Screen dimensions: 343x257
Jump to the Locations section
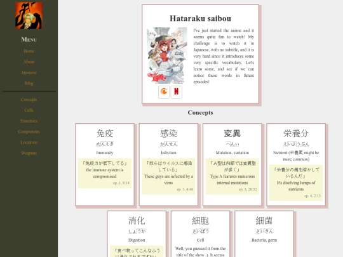pyautogui.click(x=29, y=142)
